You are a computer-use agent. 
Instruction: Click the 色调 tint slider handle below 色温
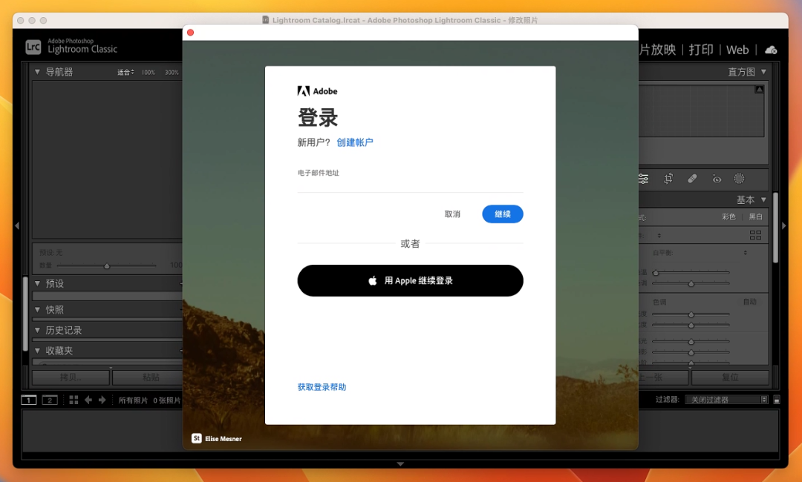pos(691,283)
